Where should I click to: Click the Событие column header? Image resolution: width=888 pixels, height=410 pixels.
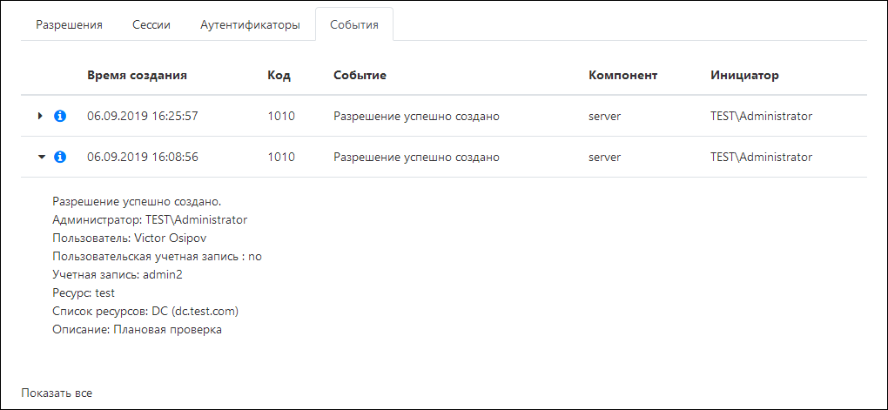(x=360, y=75)
